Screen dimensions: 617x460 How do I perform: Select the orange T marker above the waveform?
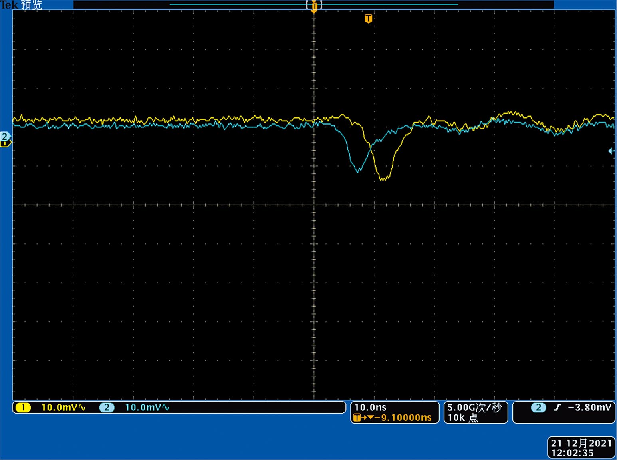pos(368,19)
